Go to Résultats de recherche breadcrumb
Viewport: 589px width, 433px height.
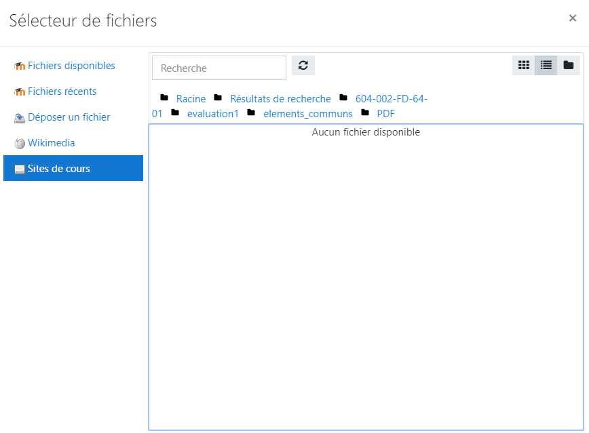pyautogui.click(x=280, y=99)
